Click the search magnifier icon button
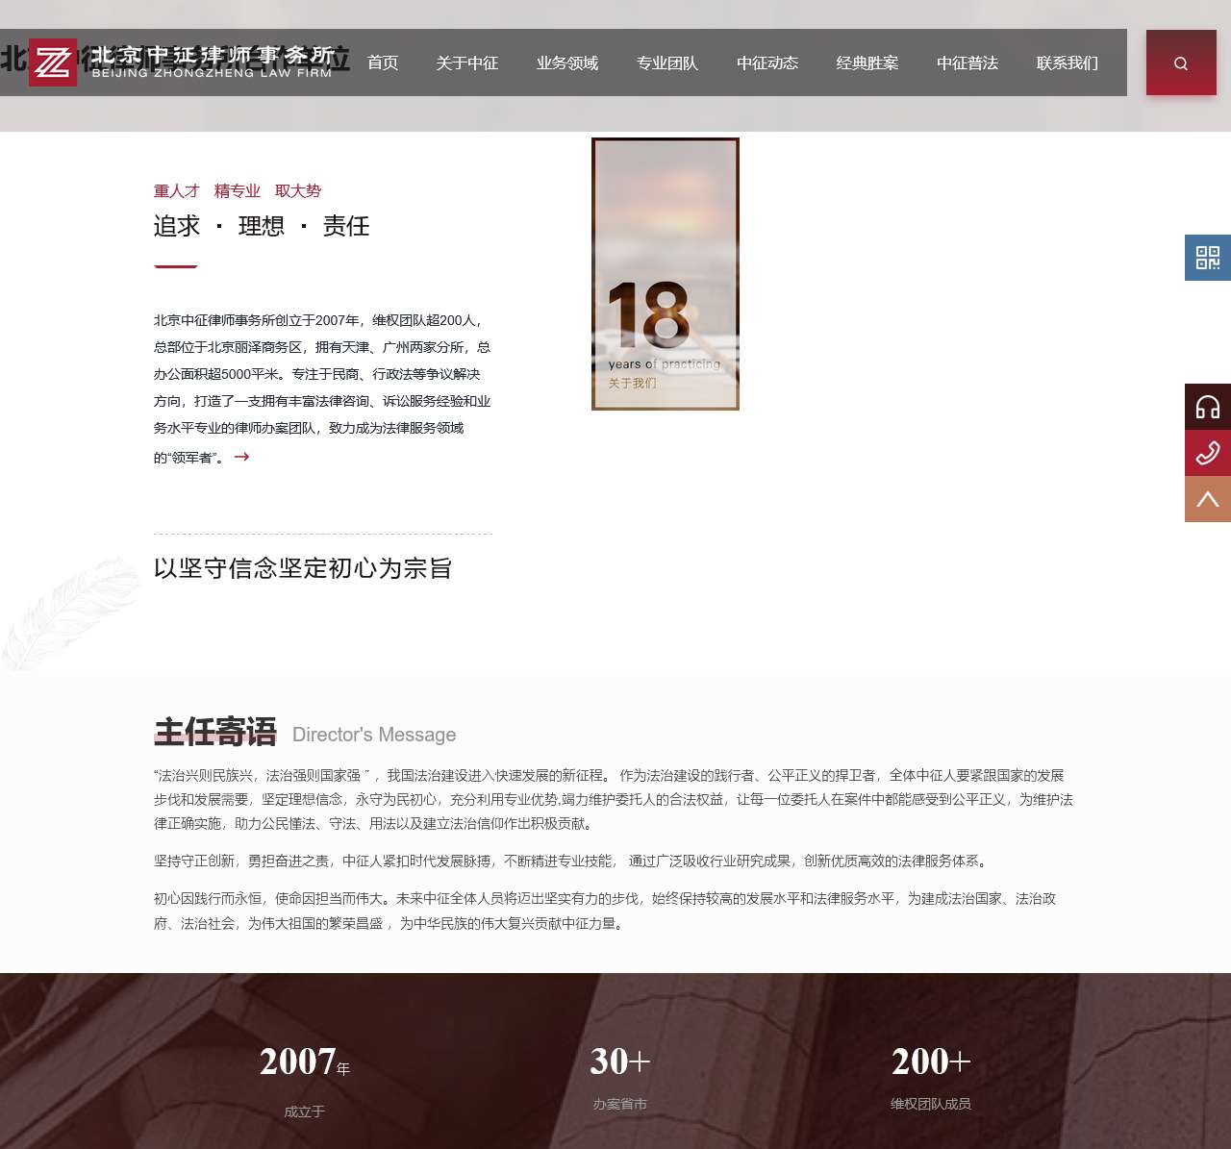Image resolution: width=1231 pixels, height=1149 pixels. 1181,63
